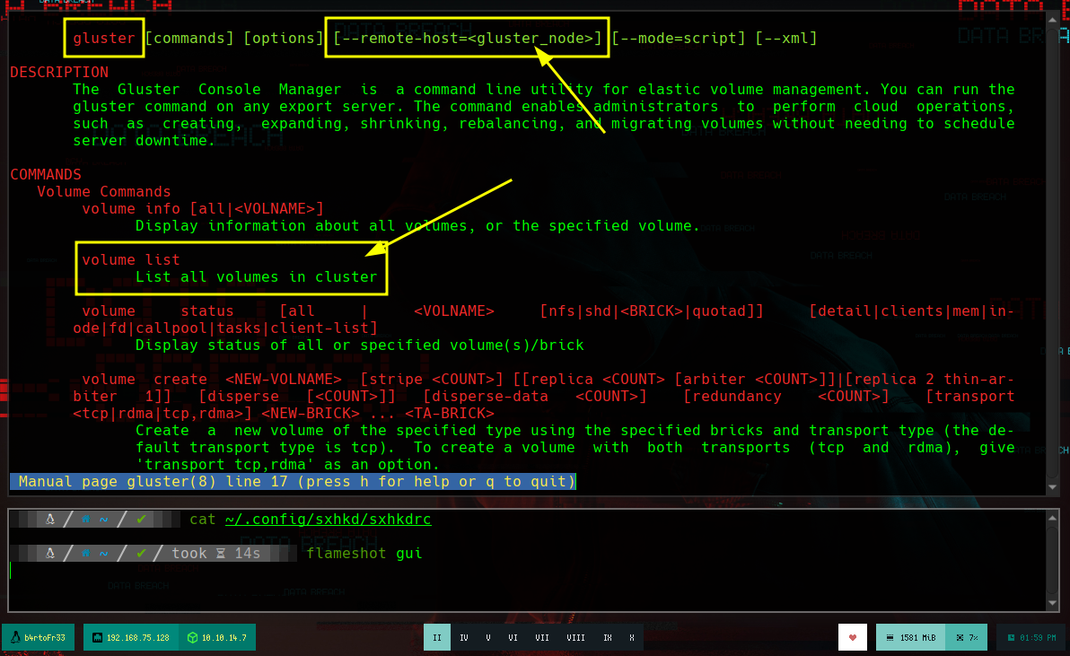The width and height of the screenshot is (1070, 656).
Task: Click the b4rtoFr33 username label
Action: [45, 637]
